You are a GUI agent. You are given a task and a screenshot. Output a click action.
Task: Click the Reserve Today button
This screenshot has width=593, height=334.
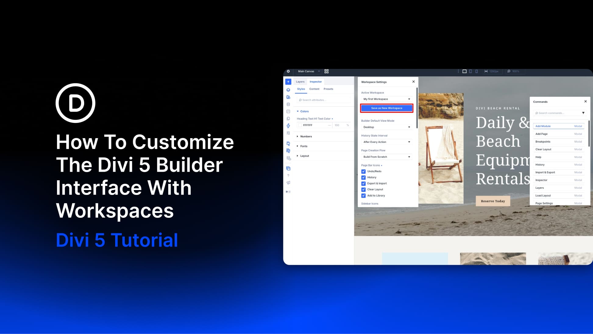493,201
